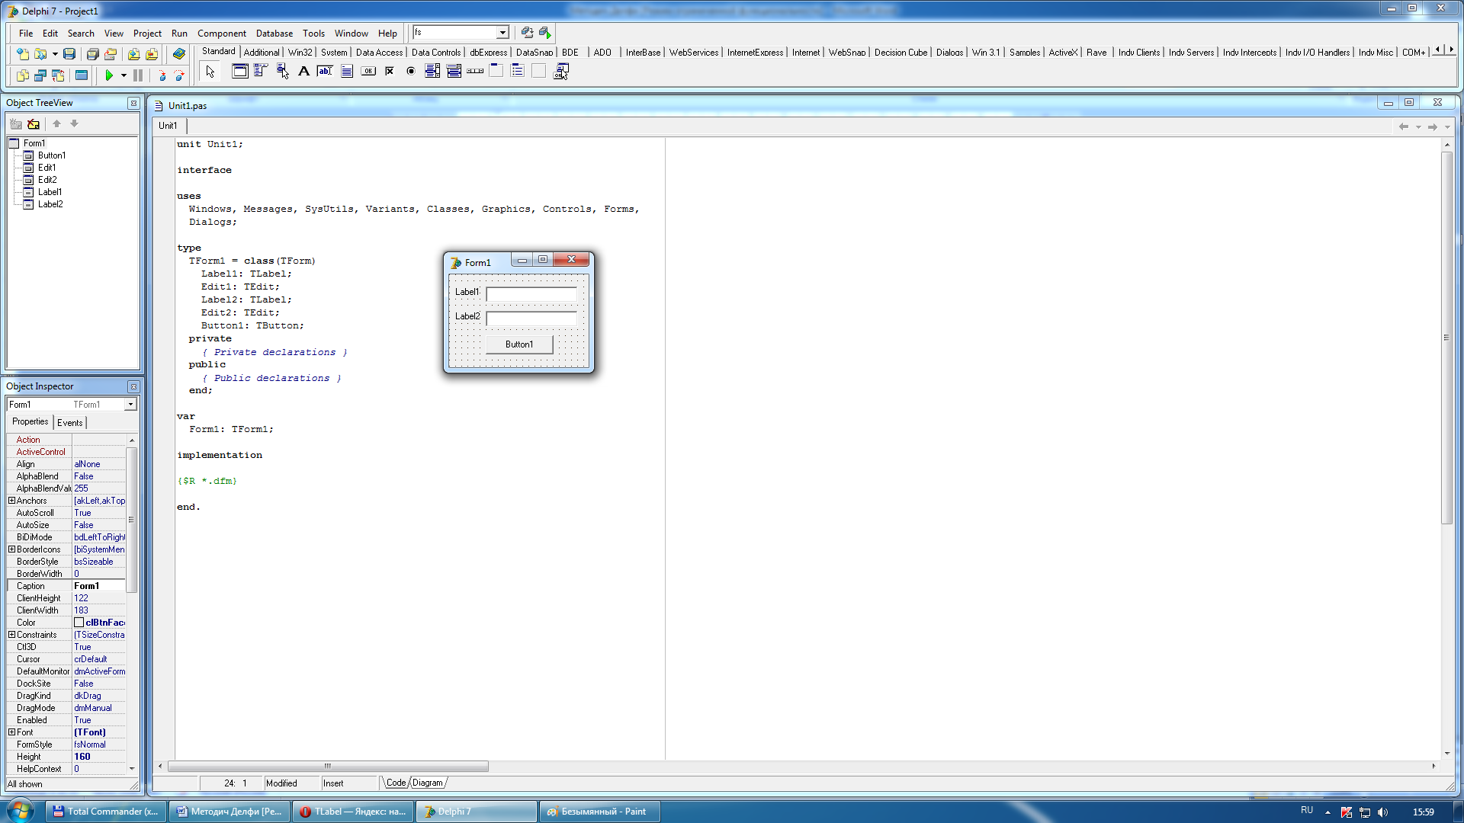
Task: Open the desktop layout combo box dropdown
Action: [x=502, y=33]
